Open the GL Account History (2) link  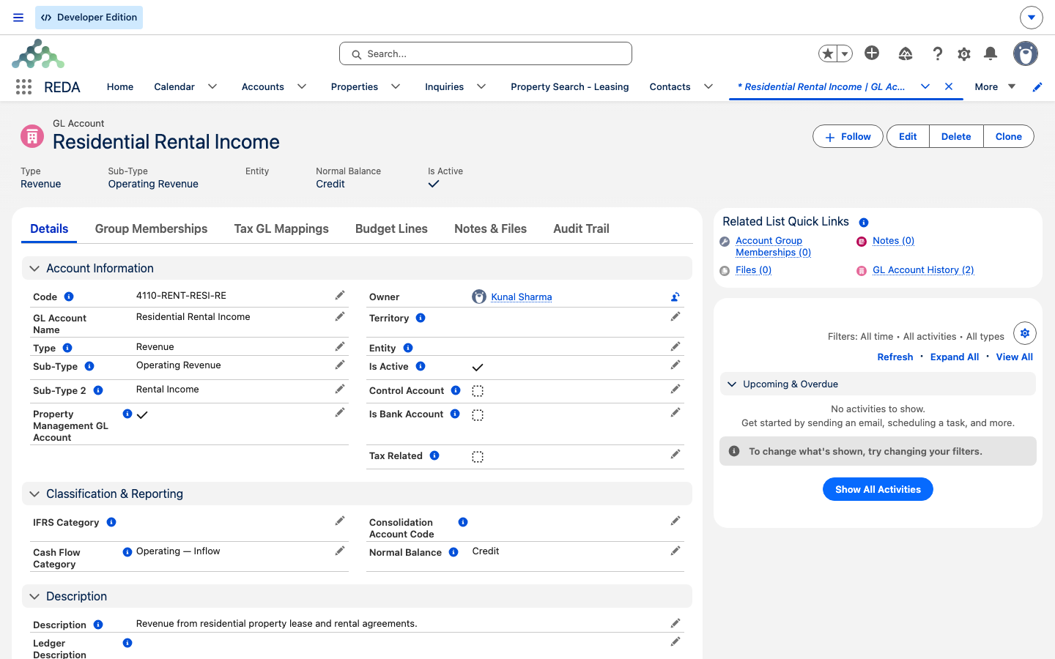click(923, 270)
